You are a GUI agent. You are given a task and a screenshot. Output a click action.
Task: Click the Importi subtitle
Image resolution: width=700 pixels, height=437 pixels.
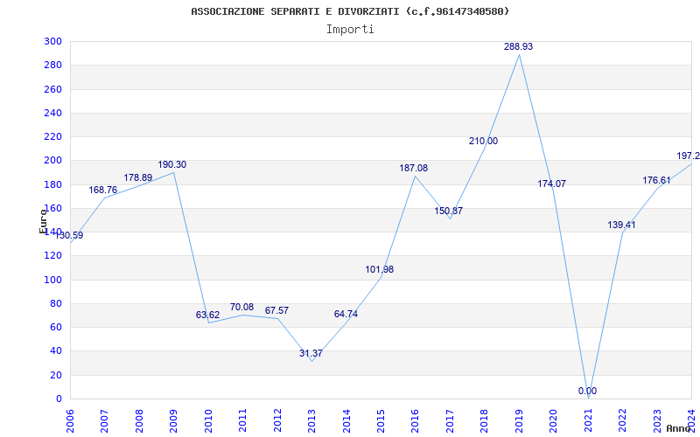(350, 30)
